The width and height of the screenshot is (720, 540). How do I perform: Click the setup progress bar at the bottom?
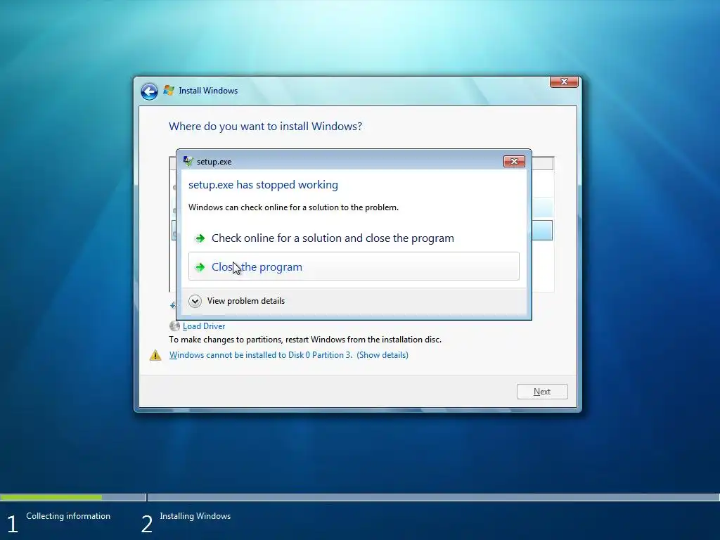(360, 497)
